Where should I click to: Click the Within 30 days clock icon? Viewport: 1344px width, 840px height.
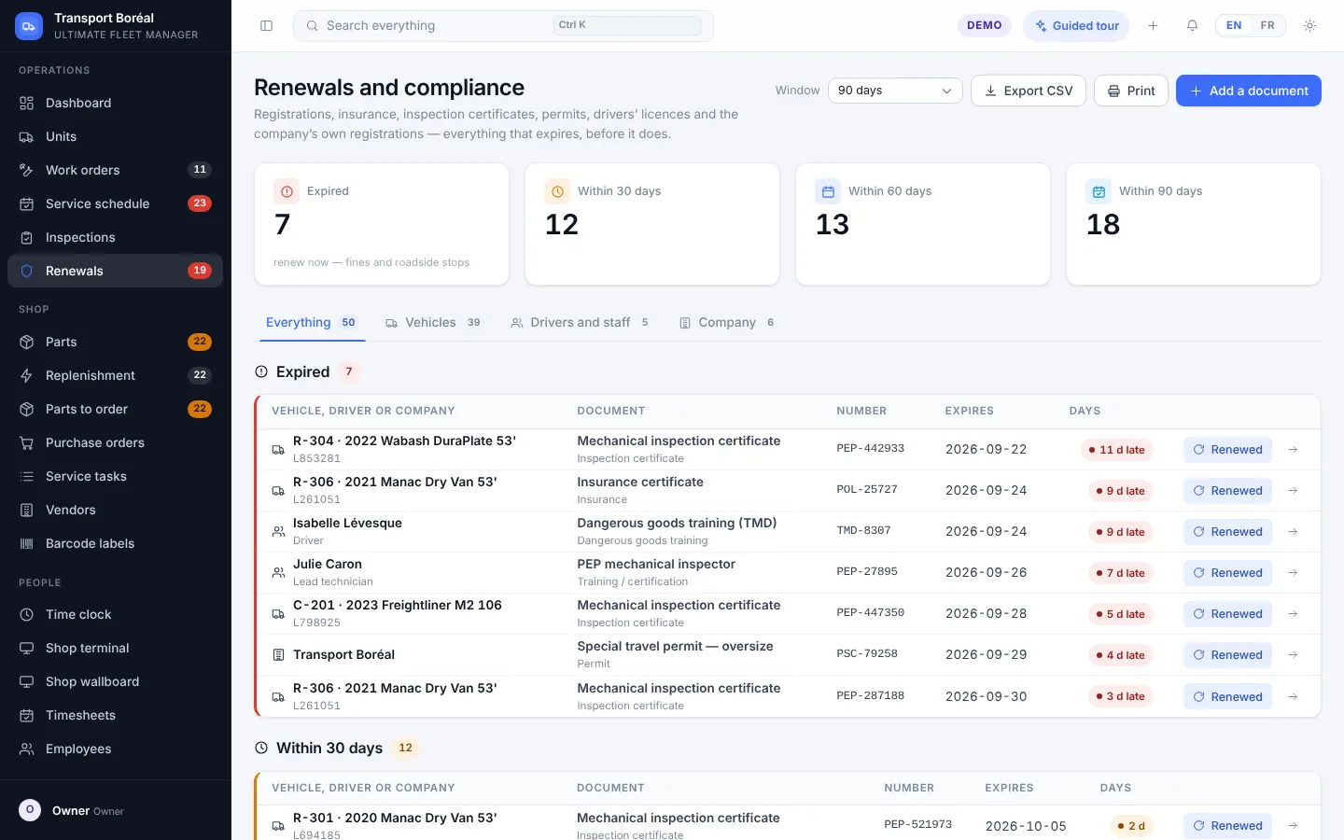[557, 191]
